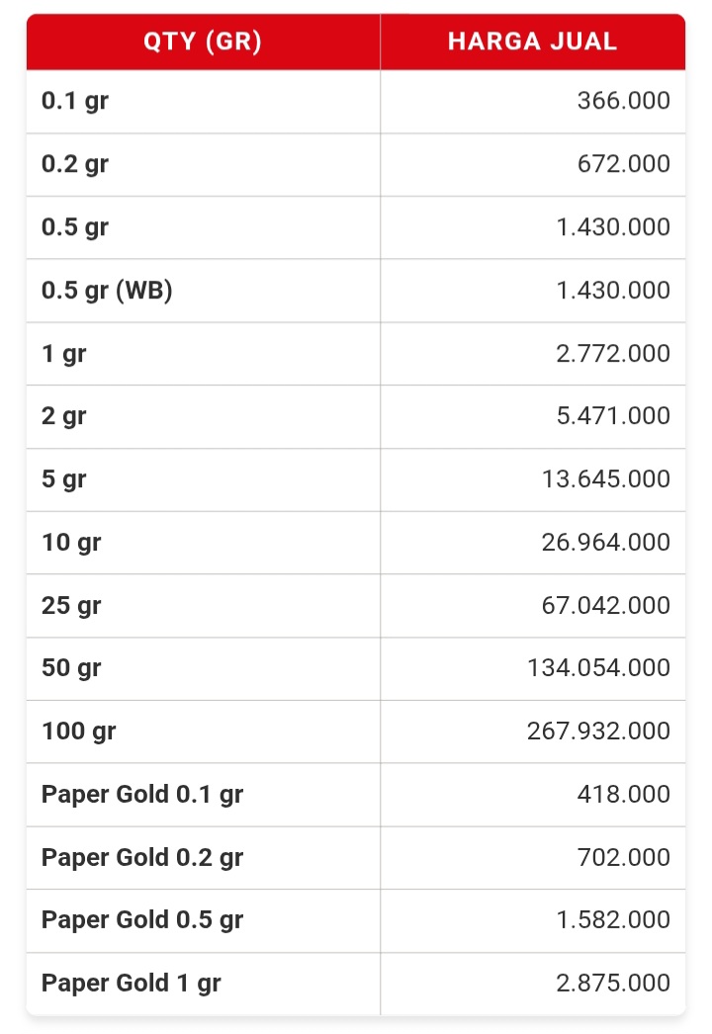Click the price 267.932.000
Screen dimensions: 712x1034
(599, 732)
